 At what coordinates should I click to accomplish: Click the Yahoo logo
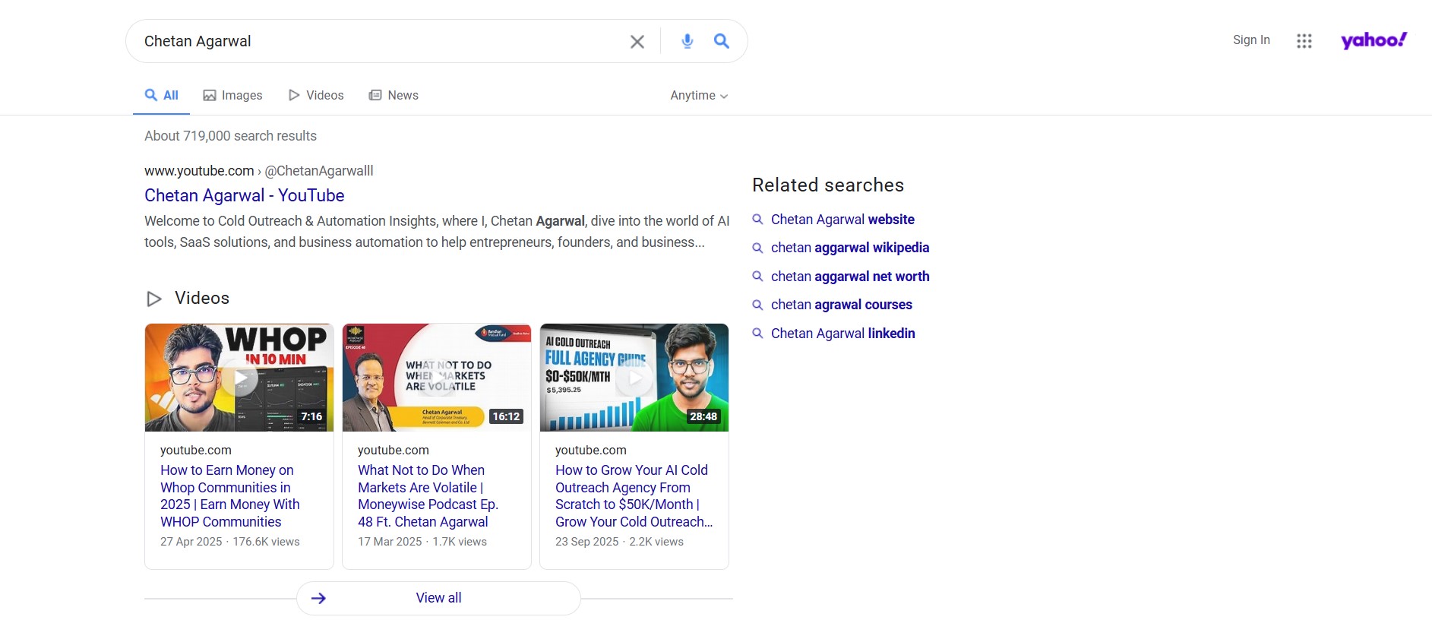pos(1374,40)
